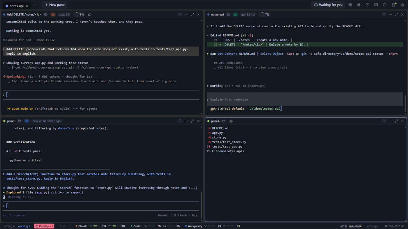Open more options menu in pane4
Viewport: 408px width, 229px height.
(x=390, y=121)
